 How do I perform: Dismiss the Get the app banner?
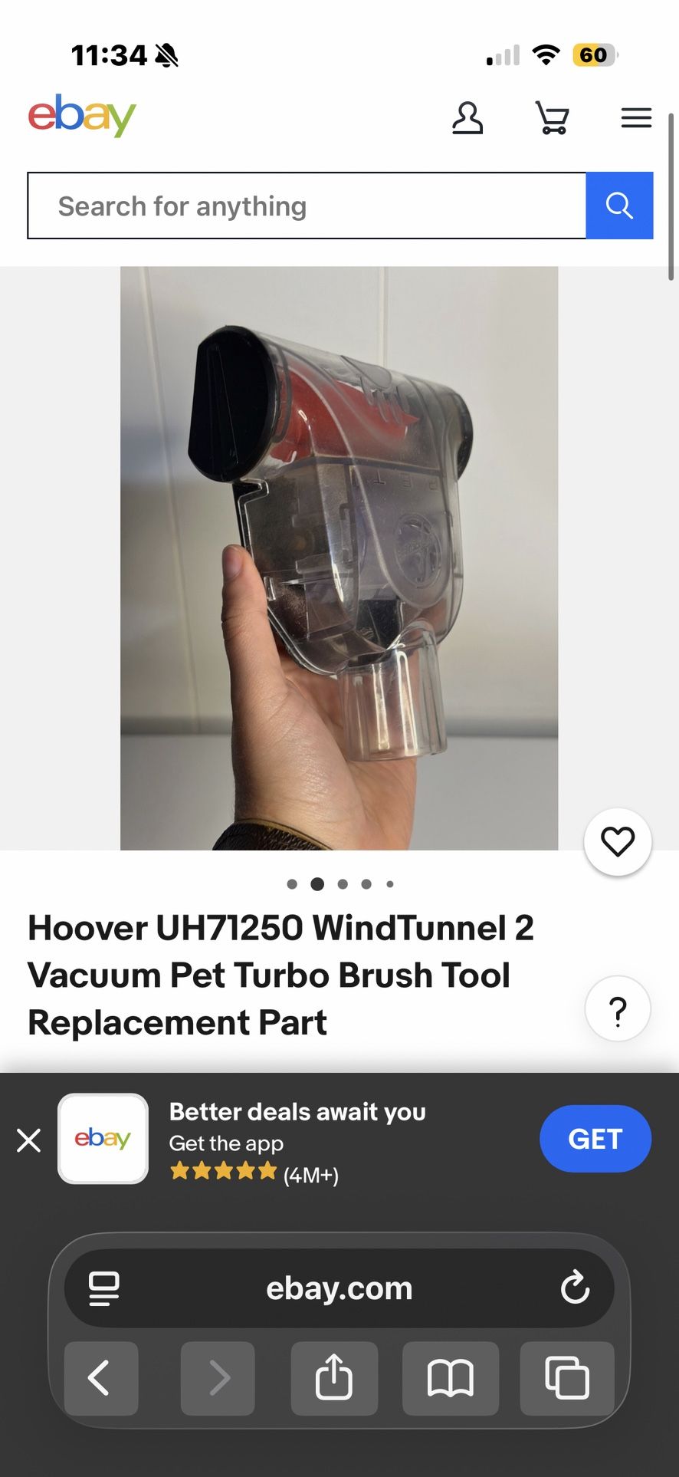coord(29,1140)
